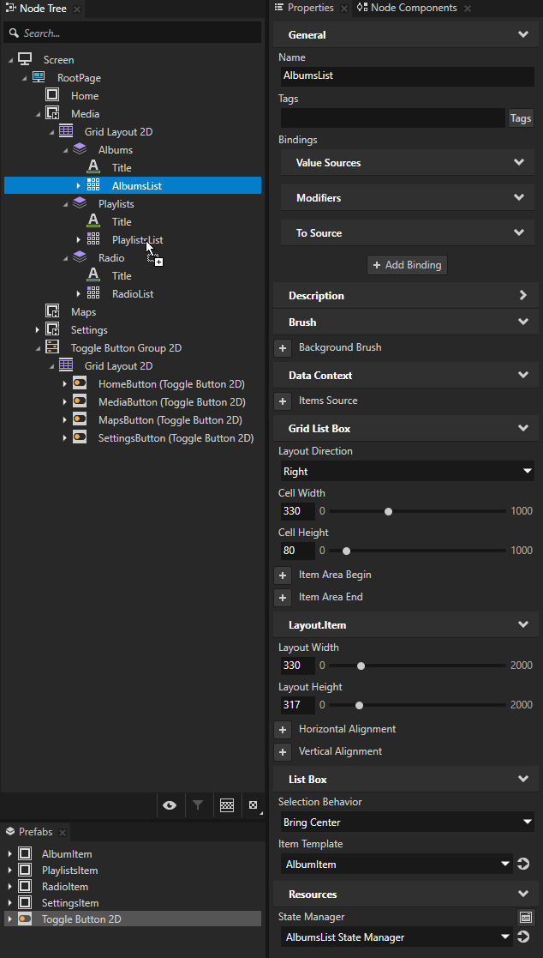The image size is (543, 958).
Task: Click the Cell Width slider handle
Action: (x=388, y=510)
